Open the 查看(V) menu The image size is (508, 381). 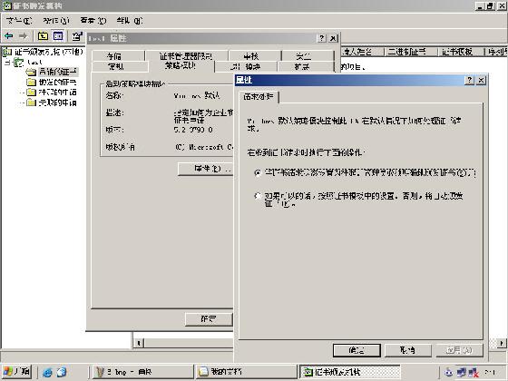click(93, 21)
